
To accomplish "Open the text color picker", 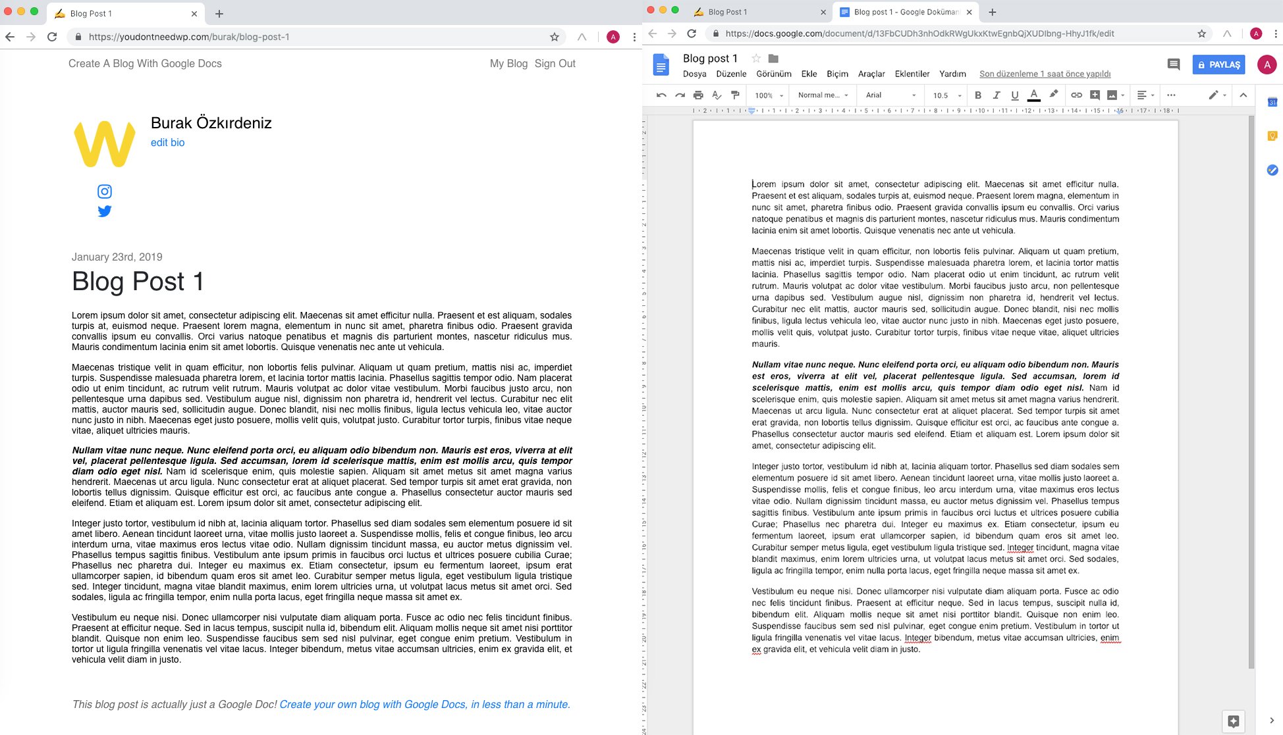I will (x=1033, y=95).
